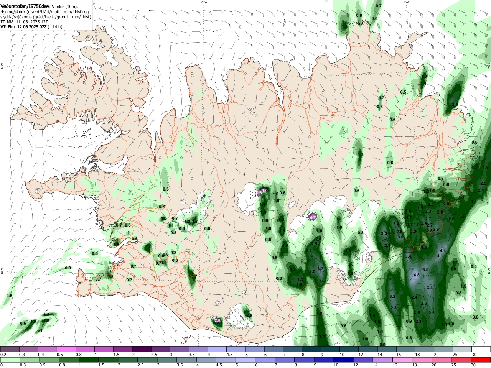Image resolution: width=491 pixels, height=368 pixels.
Task: Pick lower legend swatch between 5 and 6
Action: pos(245,360)
